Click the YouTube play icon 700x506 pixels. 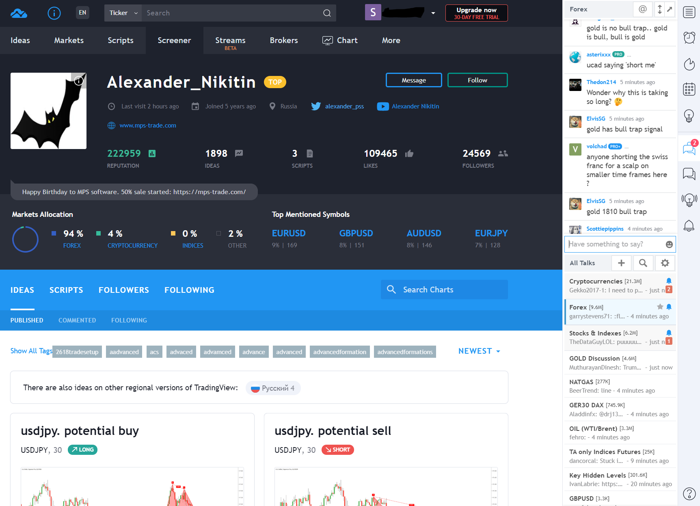click(x=383, y=106)
